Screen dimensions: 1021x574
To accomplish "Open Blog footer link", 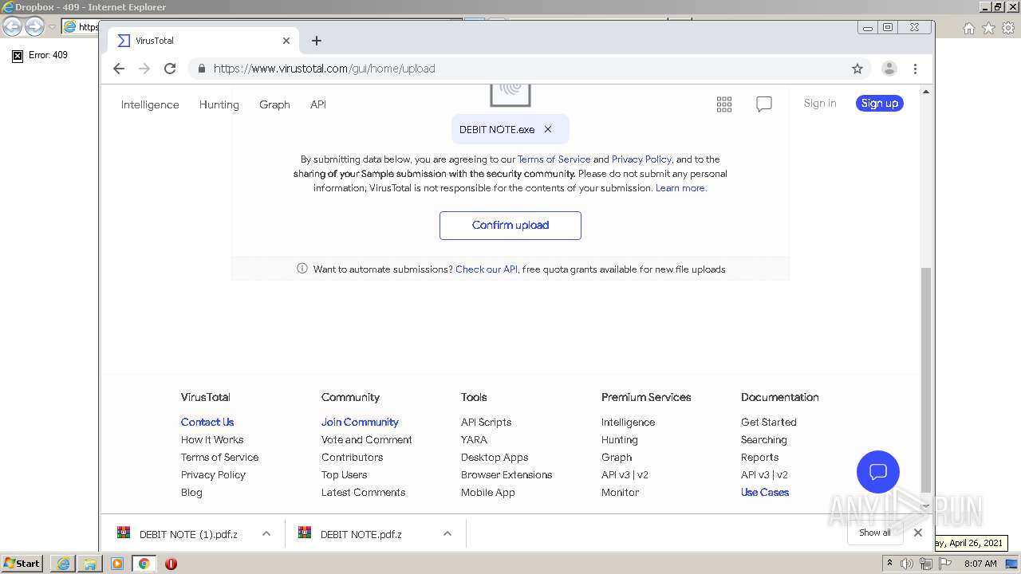I will pos(191,493).
